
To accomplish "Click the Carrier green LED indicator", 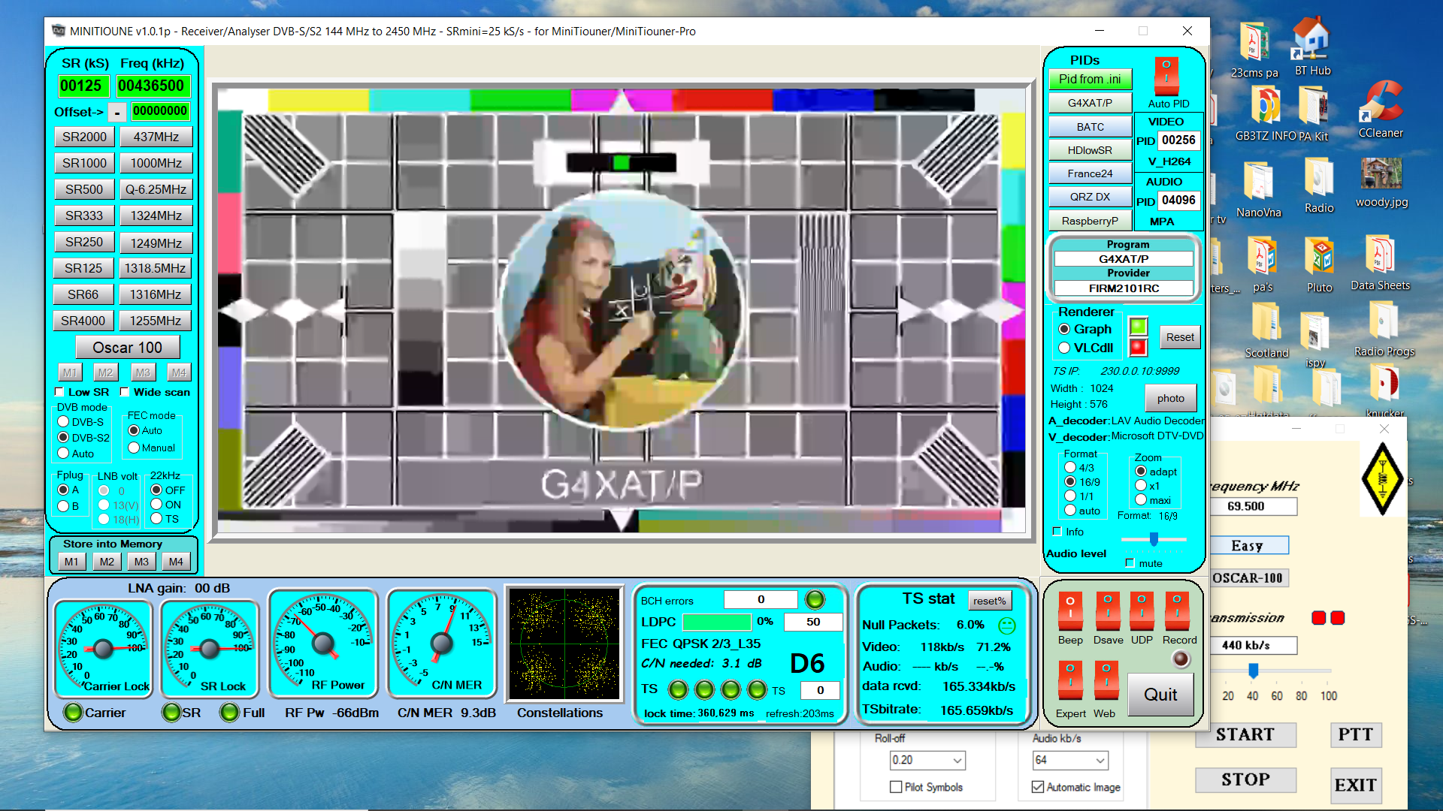I will 73,713.
